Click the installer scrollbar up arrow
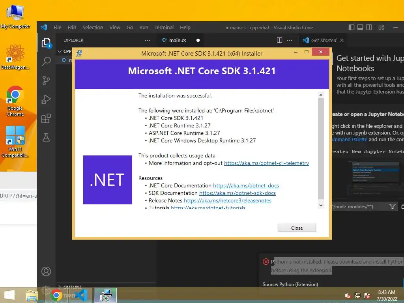The height and width of the screenshot is (303, 404). (x=321, y=95)
